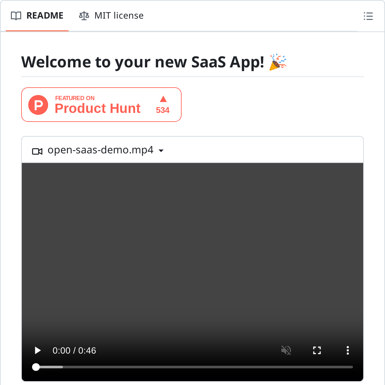Screen dimensions: 385x385
Task: Expand the dropdown caret next to open-saas-demo.mp4
Action: coord(161,151)
